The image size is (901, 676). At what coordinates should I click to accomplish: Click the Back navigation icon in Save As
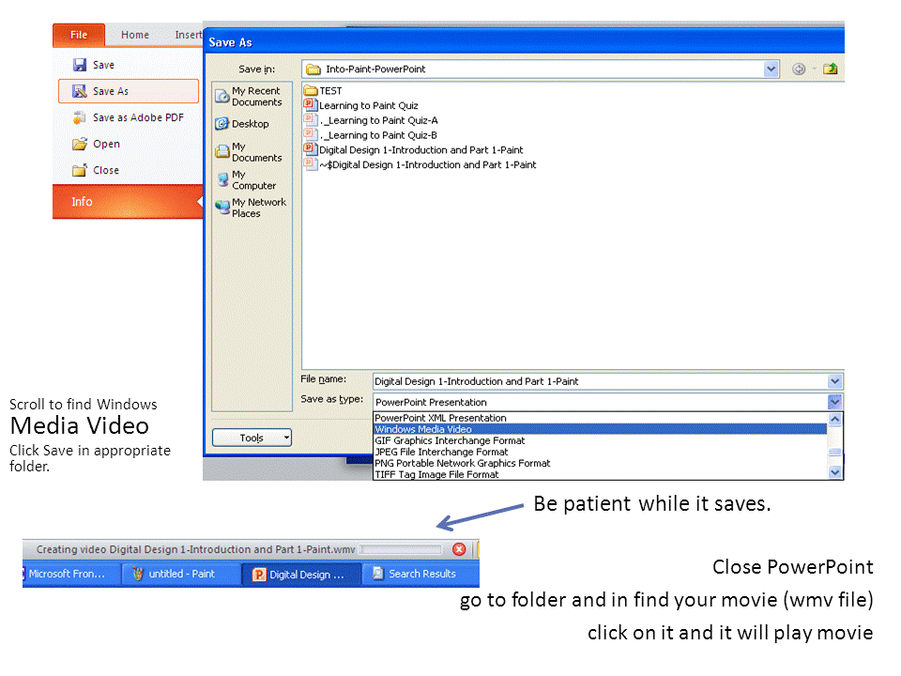point(799,69)
